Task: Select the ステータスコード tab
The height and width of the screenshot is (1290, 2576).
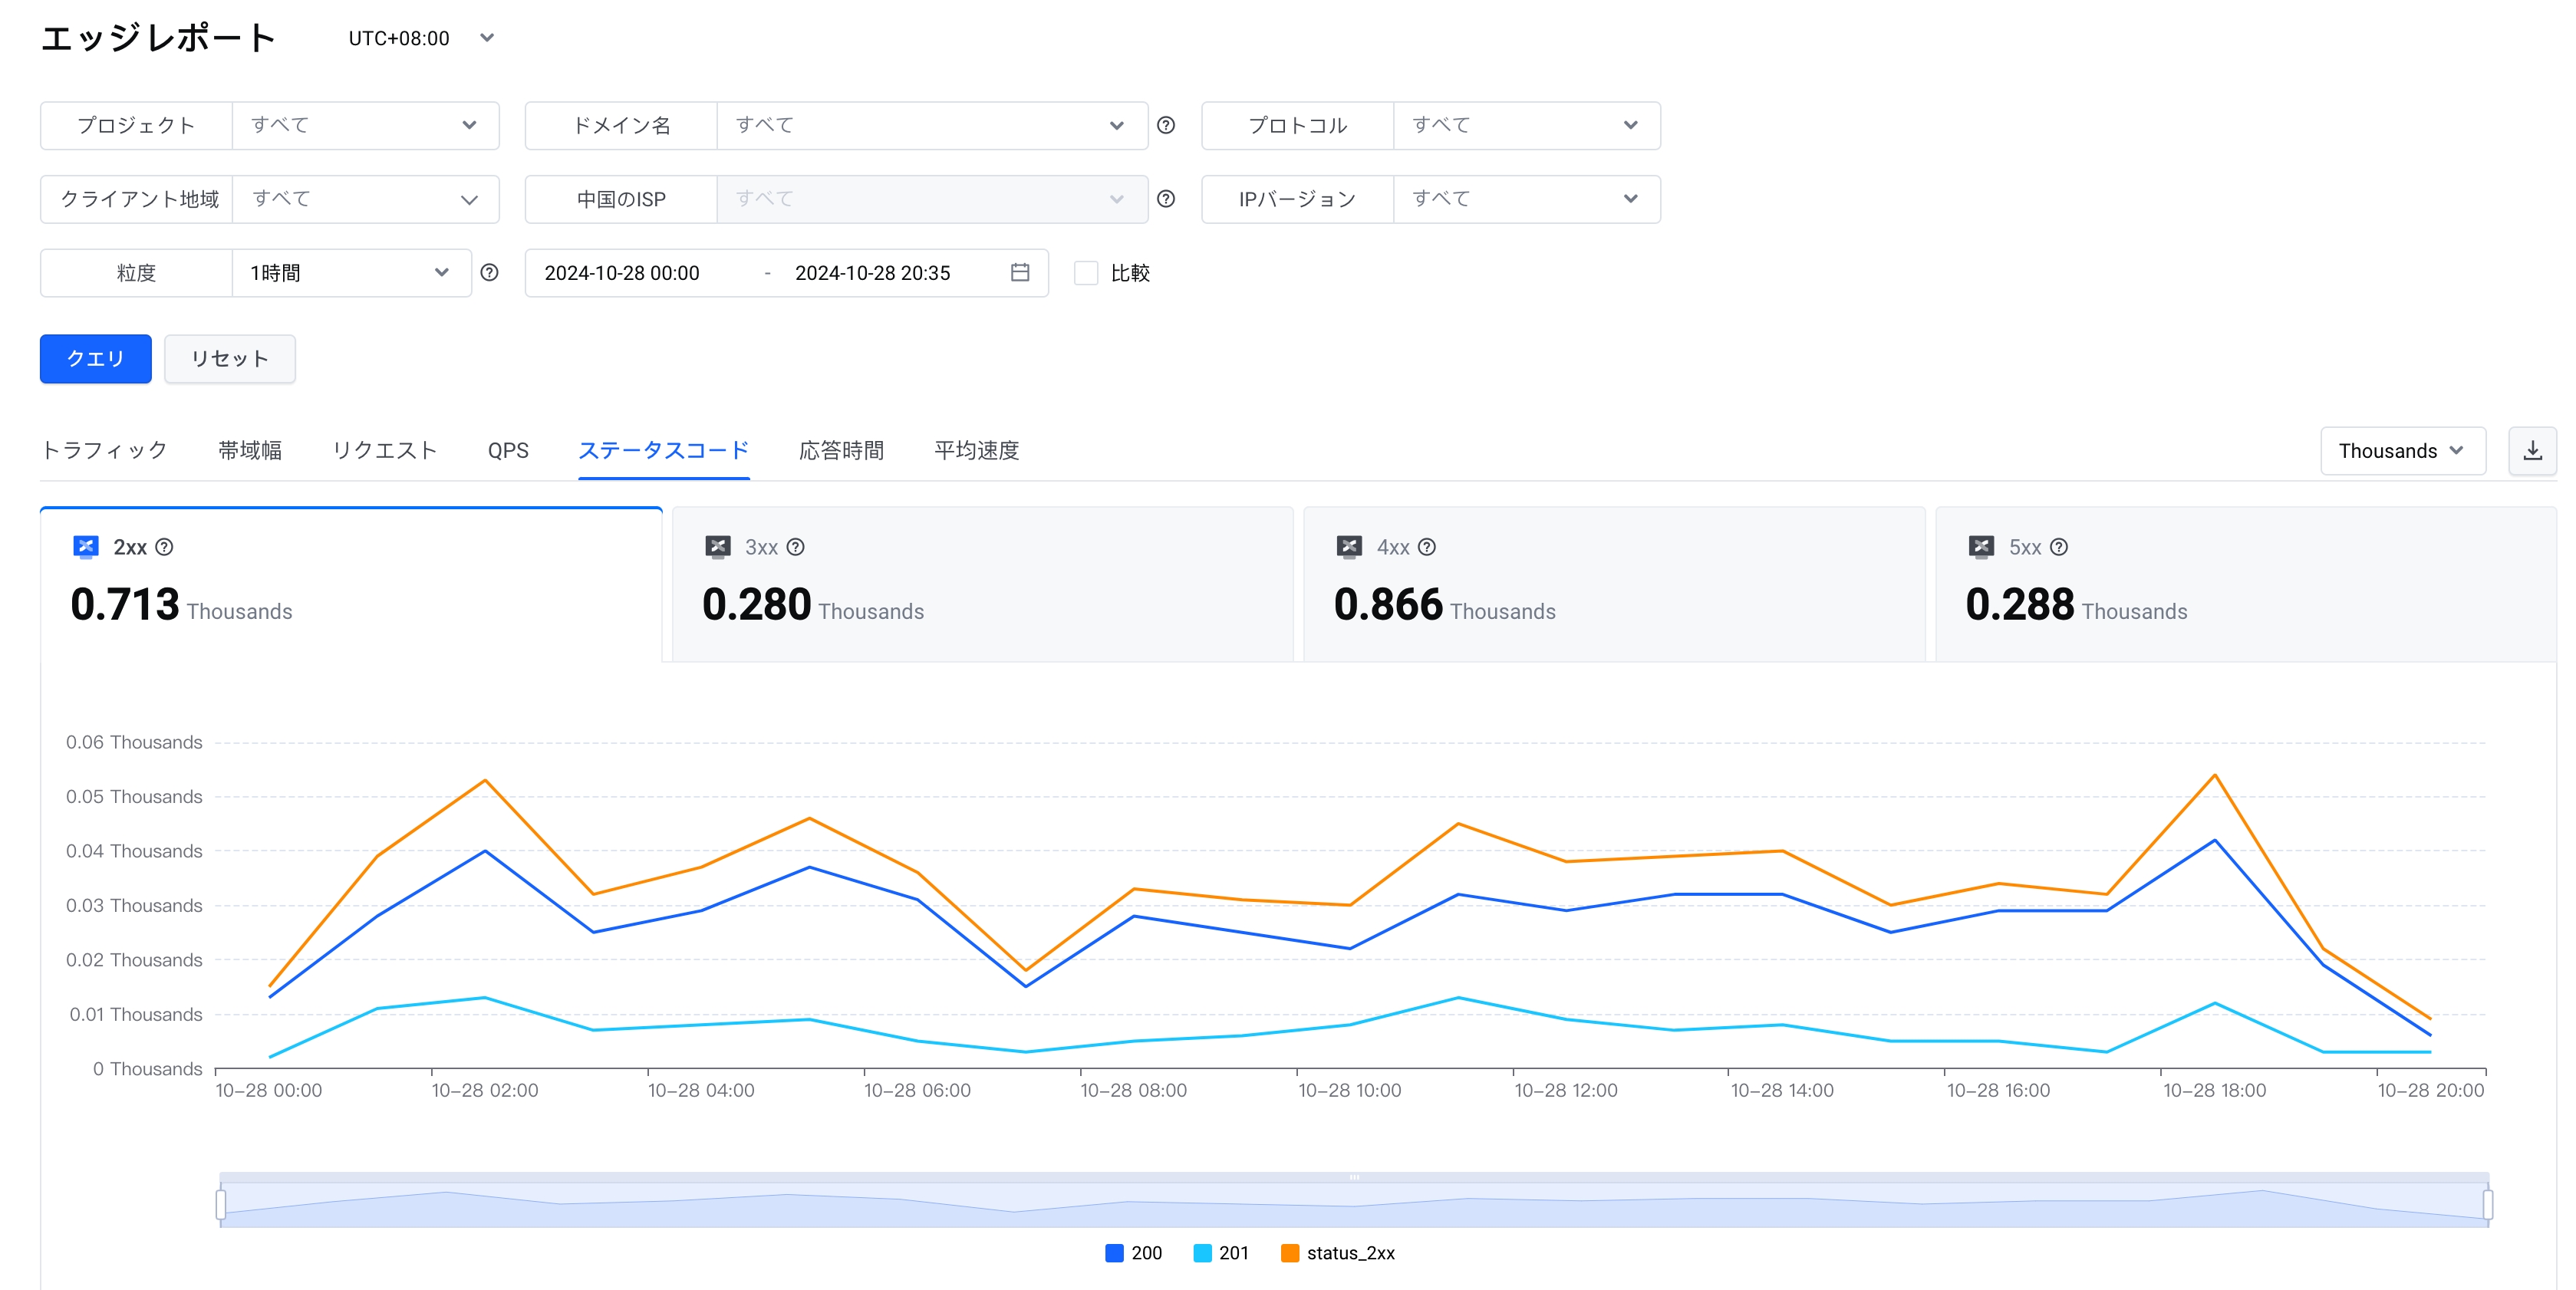Action: click(664, 450)
